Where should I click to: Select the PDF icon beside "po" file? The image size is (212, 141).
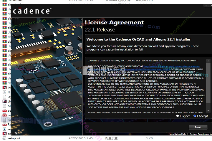(4, 111)
